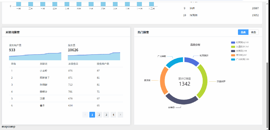This screenshot has height=130, width=270.
Task: Click the 712 total search value
Action: tap(70, 85)
